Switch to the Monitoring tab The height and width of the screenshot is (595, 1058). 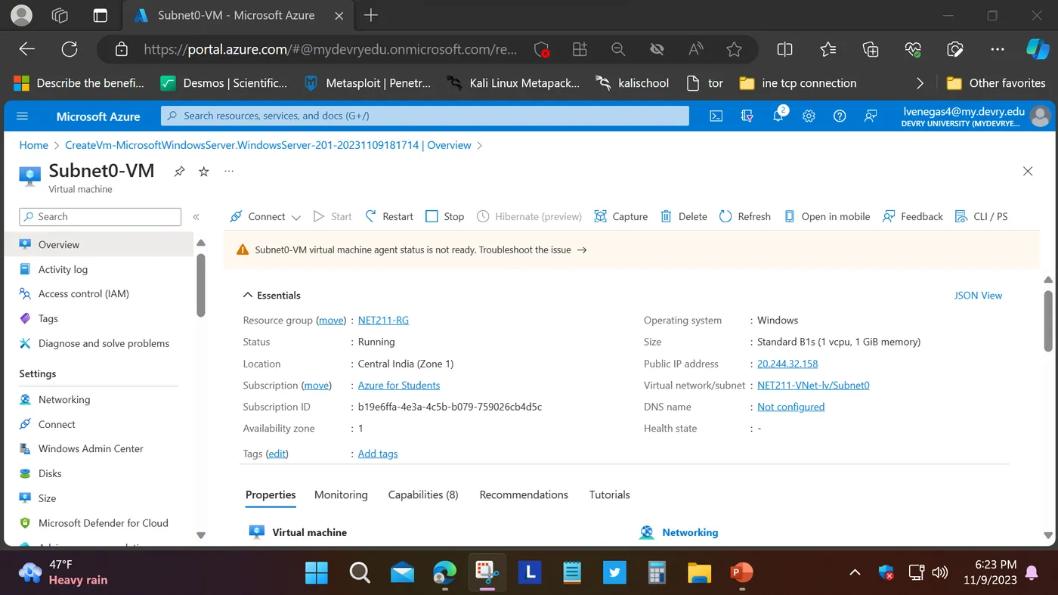coord(341,494)
